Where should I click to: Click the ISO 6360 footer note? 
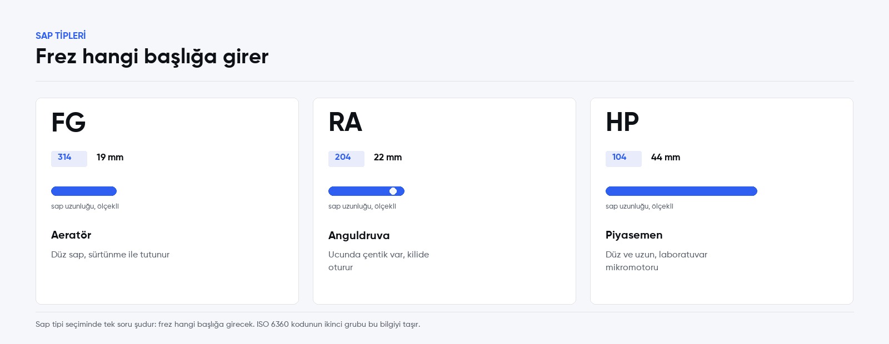click(x=228, y=325)
